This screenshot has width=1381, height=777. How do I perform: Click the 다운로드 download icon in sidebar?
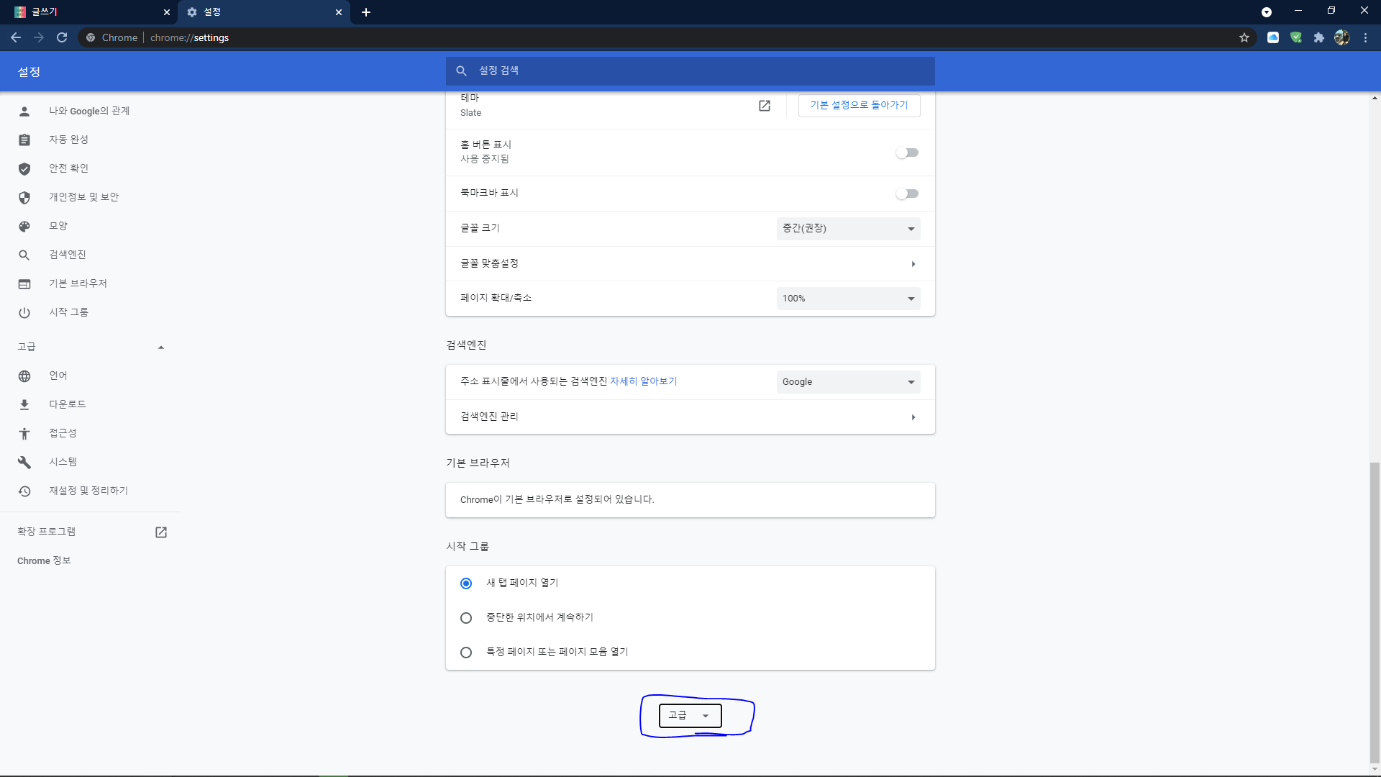click(x=24, y=404)
